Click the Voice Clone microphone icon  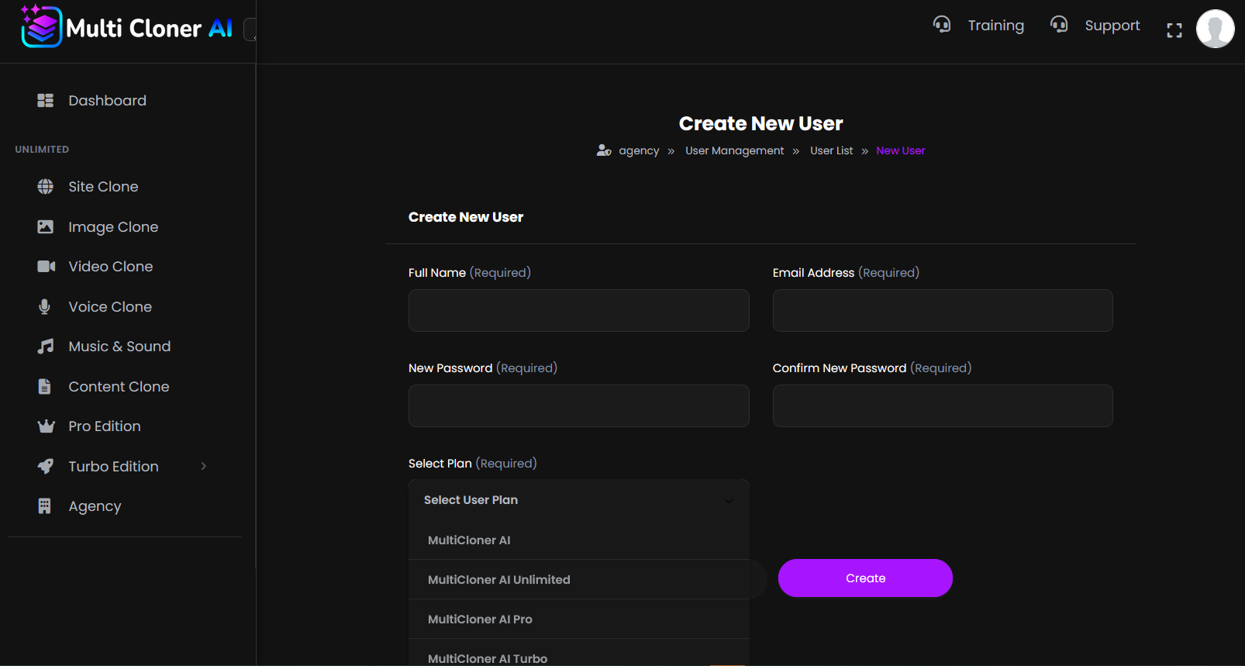(x=45, y=307)
